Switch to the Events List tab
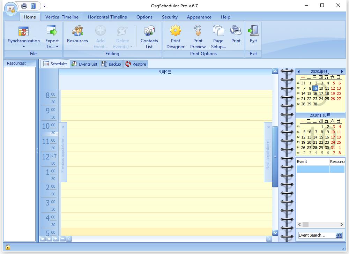The height and width of the screenshot is (254, 349). (84, 64)
